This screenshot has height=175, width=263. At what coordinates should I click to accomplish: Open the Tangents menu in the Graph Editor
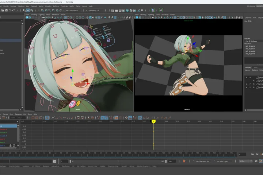(18, 114)
